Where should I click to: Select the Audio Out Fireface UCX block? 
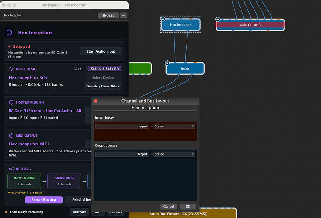tap(178, 214)
